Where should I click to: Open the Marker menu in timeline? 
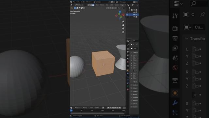pos(97,108)
